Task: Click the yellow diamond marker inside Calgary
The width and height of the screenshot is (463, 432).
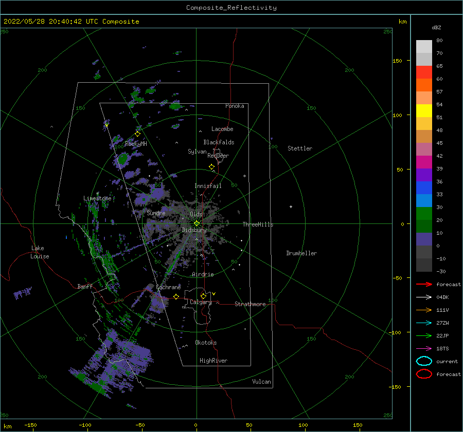Action: [203, 296]
